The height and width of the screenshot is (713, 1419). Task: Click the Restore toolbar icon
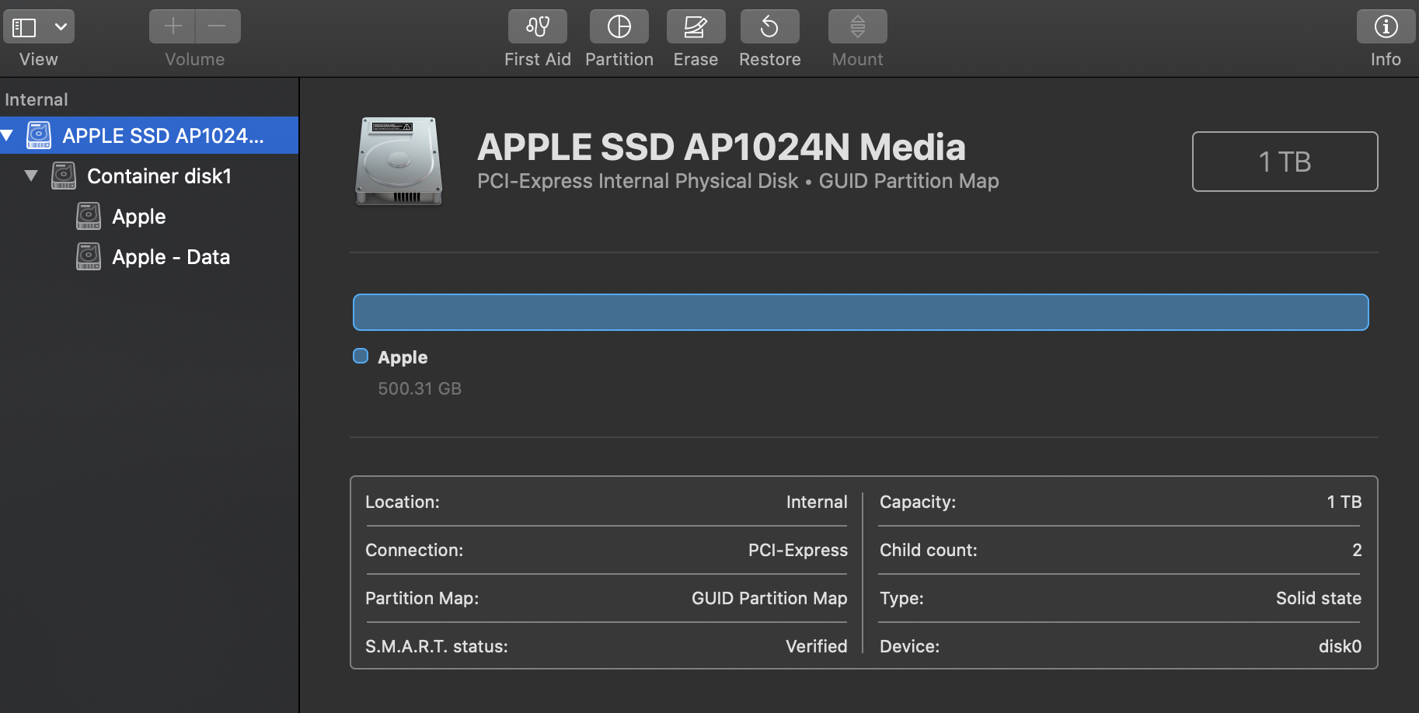770,27
